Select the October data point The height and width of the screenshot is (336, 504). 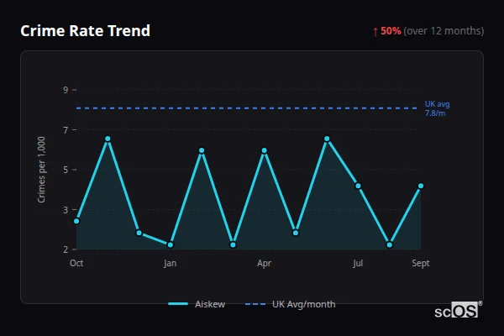coord(76,221)
